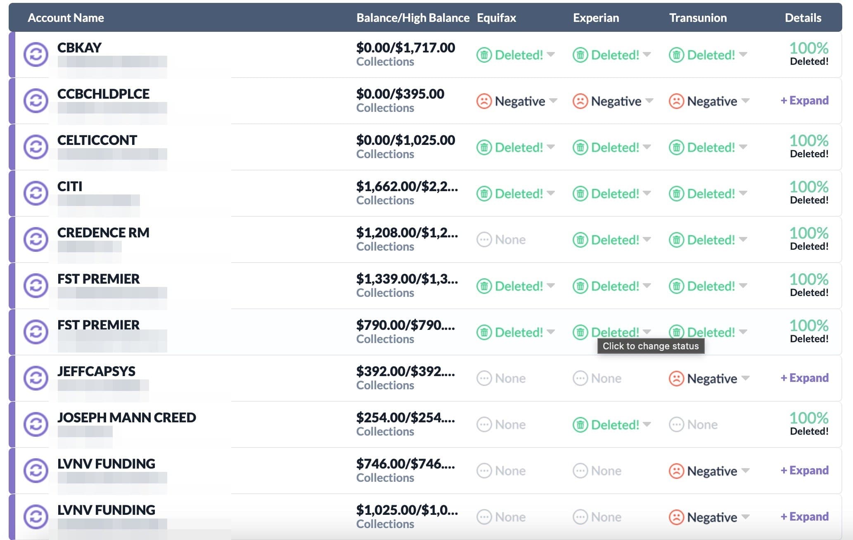Click the trash icon in CREDENCE RM Transunion
Image resolution: width=853 pixels, height=540 pixels.
tap(676, 240)
